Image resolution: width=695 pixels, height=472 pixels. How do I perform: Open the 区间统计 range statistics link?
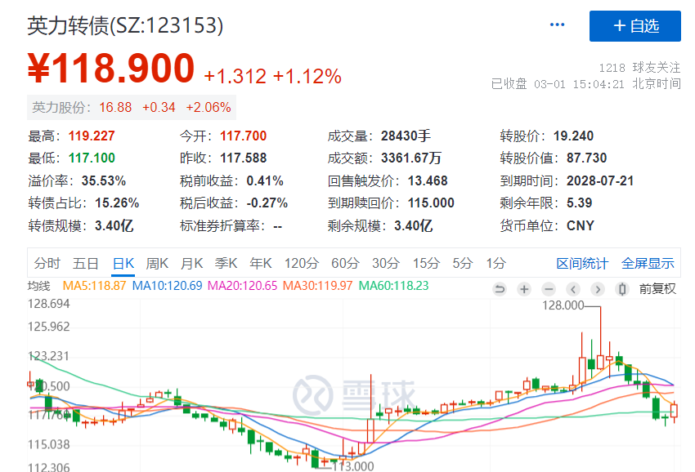coord(582,264)
